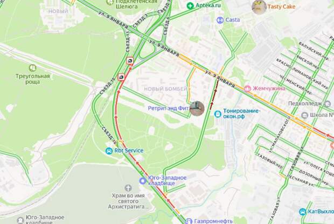Select the Жемчужина marker icon
334x224 pixels.
click(x=247, y=89)
